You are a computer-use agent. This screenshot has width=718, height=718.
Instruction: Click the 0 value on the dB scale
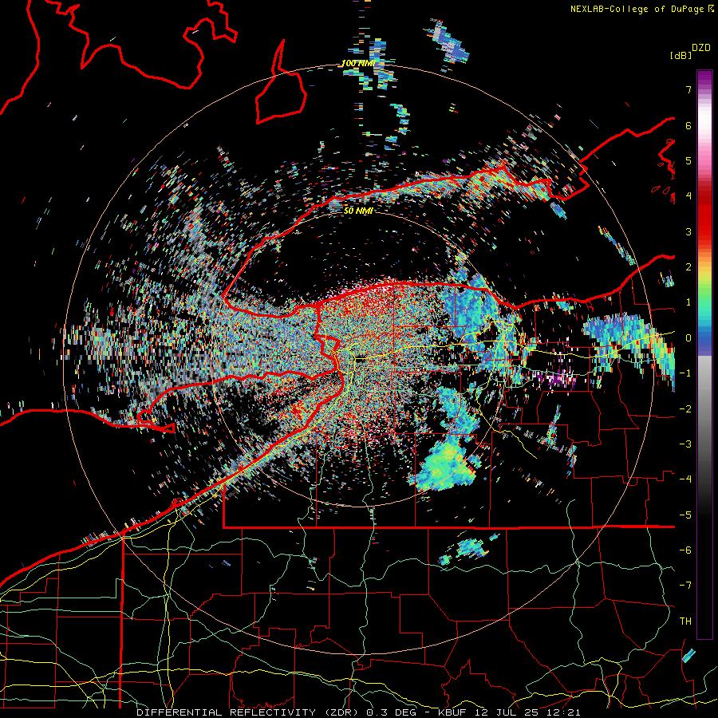point(688,338)
